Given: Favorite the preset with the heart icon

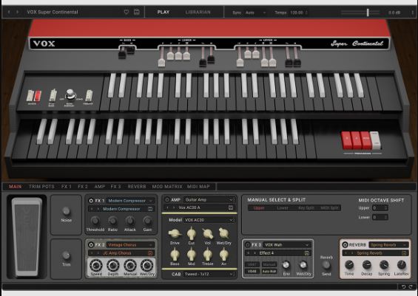Looking at the screenshot, I should [127, 12].
